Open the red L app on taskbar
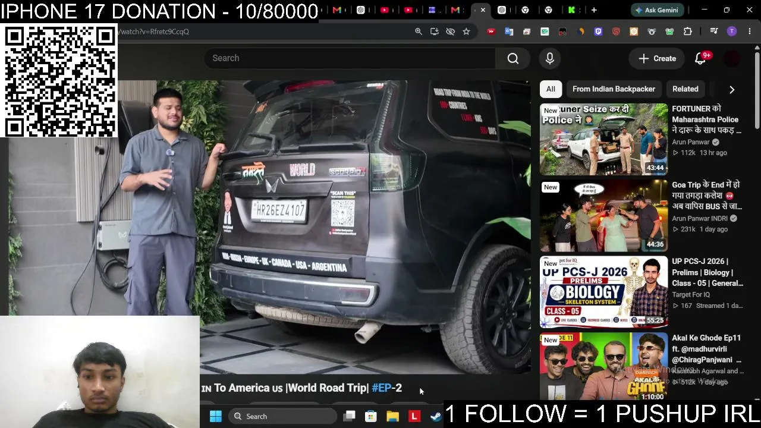 (x=414, y=416)
